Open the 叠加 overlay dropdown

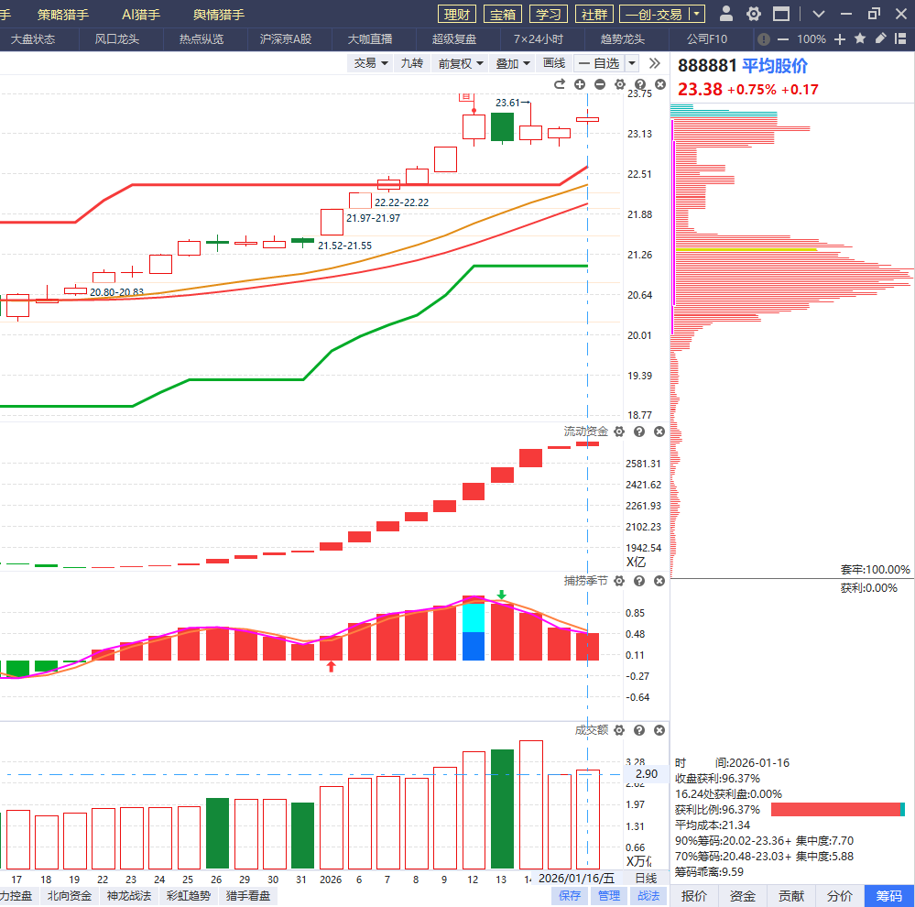tap(513, 63)
